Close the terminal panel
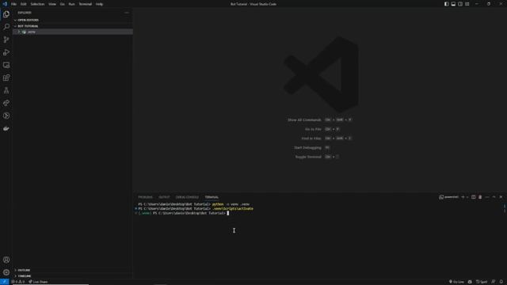This screenshot has width=507, height=285. pos(501,197)
